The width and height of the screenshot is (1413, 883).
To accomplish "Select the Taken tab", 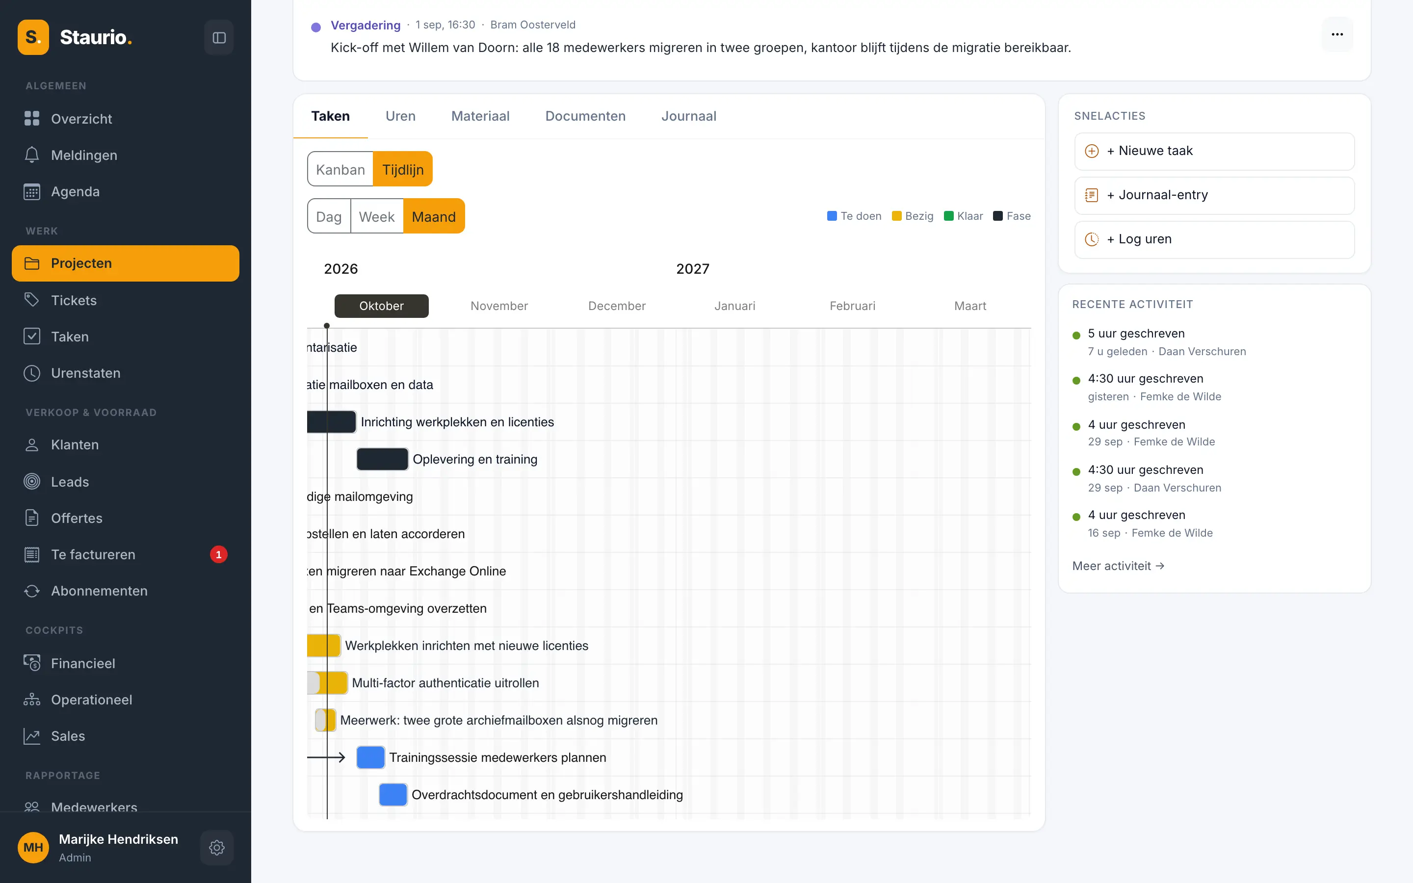I will click(x=331, y=116).
